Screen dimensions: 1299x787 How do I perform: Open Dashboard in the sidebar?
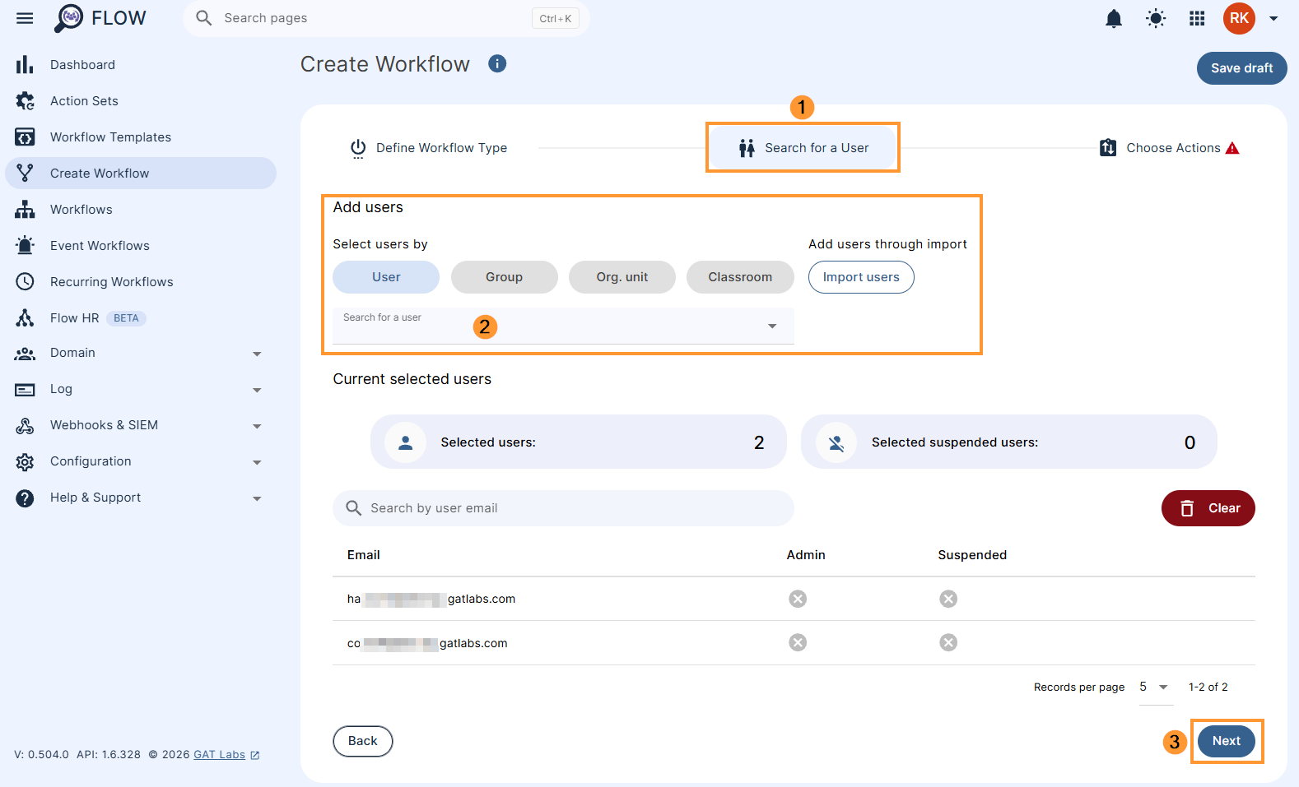(x=141, y=64)
